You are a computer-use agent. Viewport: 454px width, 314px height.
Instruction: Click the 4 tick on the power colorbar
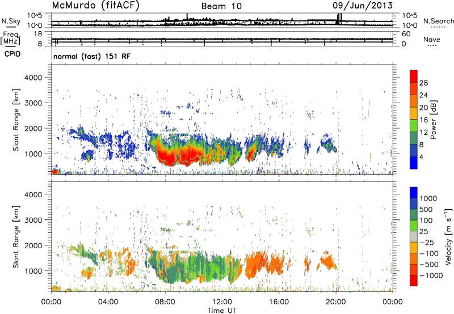click(x=421, y=157)
